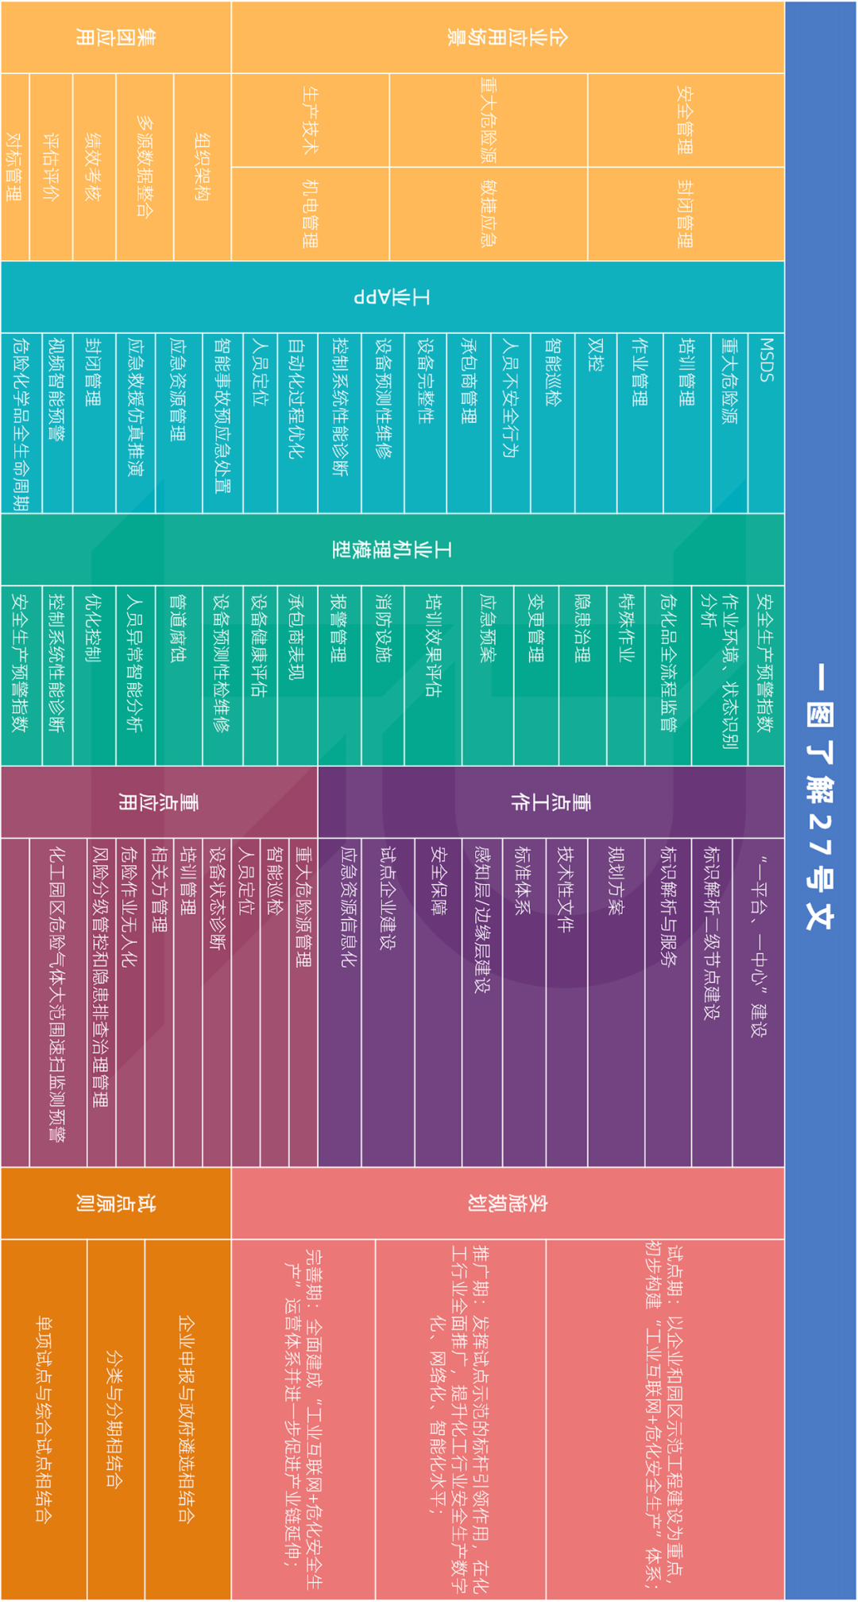858x1602 pixels.
Task: Select the 企业应用场景 header
Action: click(507, 37)
